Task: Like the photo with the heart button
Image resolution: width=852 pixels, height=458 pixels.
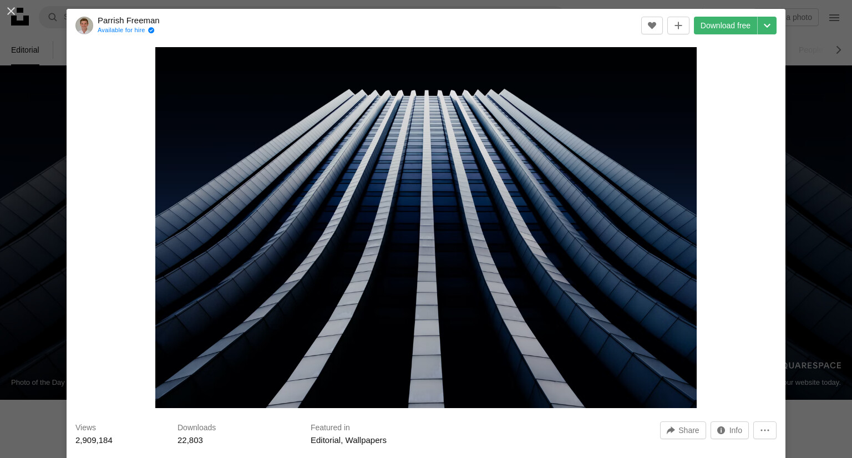Action: tap(652, 26)
